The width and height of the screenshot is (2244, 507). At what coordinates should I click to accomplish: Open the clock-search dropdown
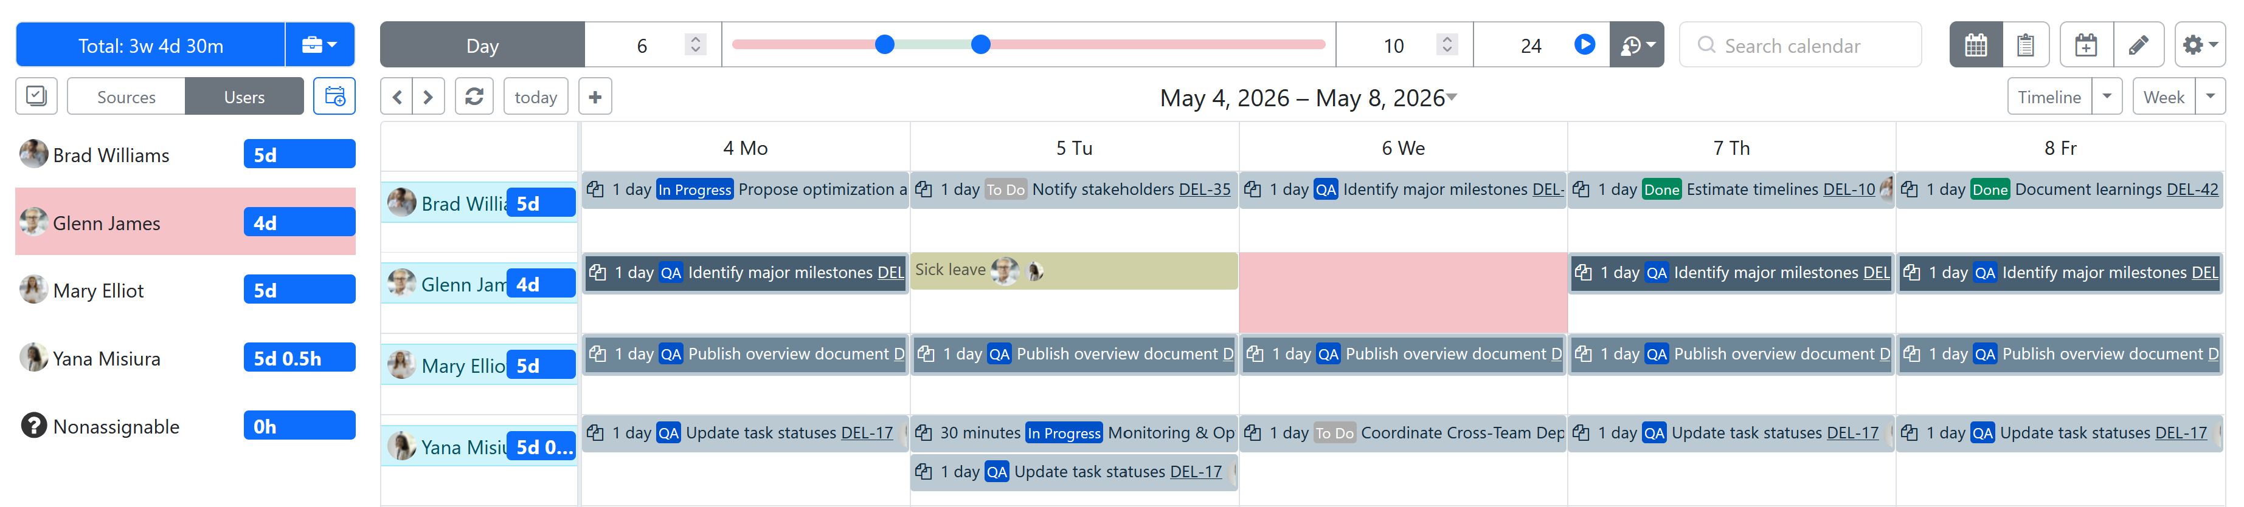click(x=1637, y=45)
